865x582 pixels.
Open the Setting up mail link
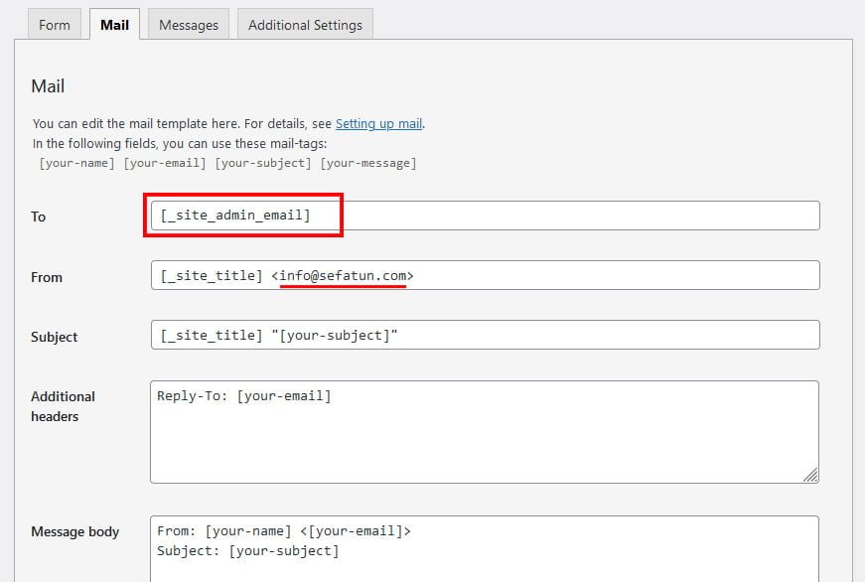pyautogui.click(x=379, y=123)
